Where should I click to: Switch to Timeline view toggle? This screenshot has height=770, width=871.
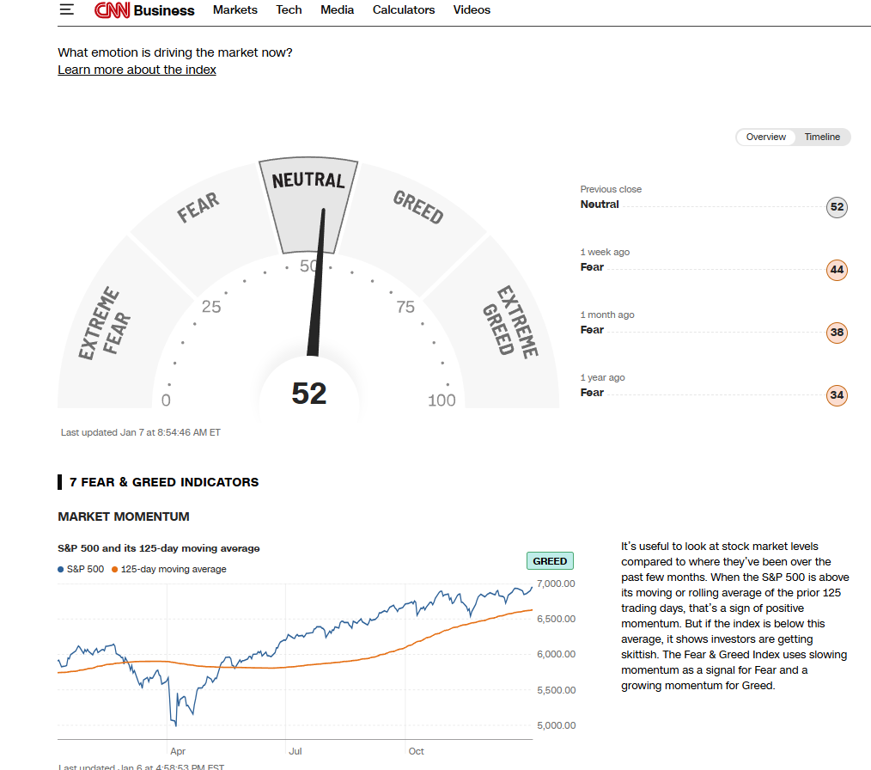coord(822,137)
